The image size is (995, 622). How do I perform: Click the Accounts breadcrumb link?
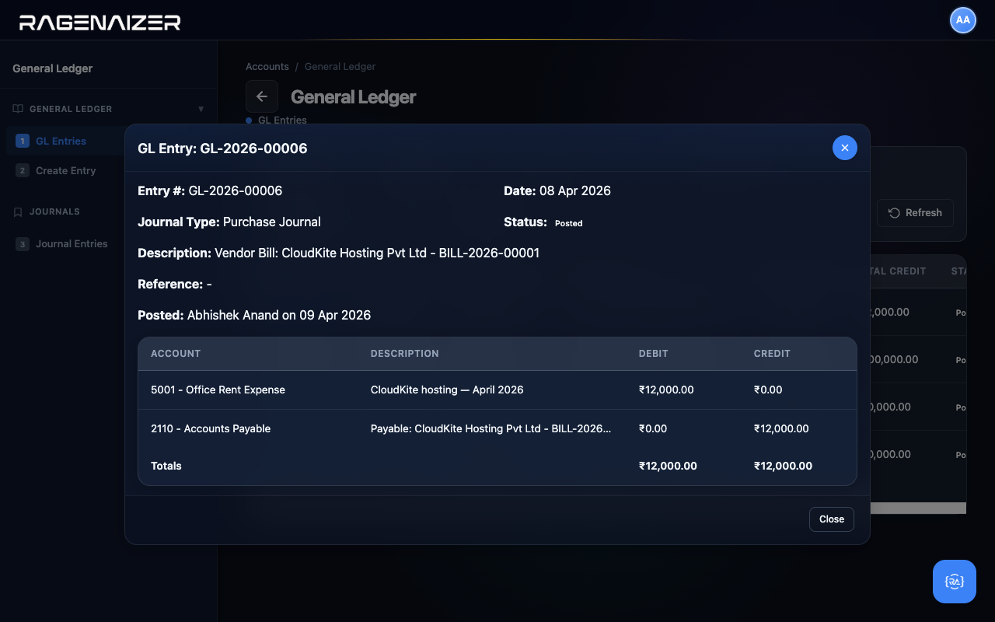(x=267, y=67)
